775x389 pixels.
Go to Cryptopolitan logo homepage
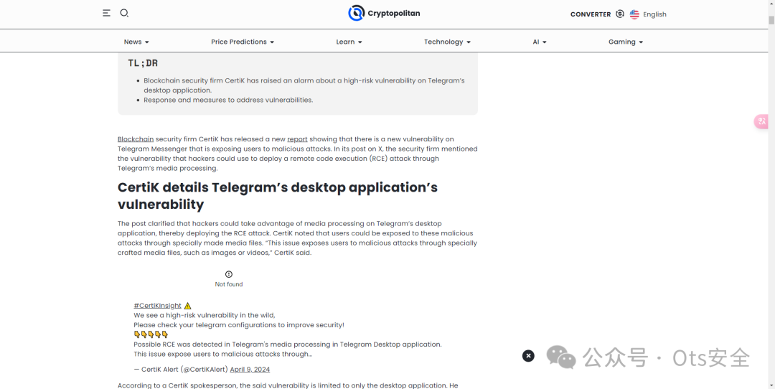[x=384, y=14]
